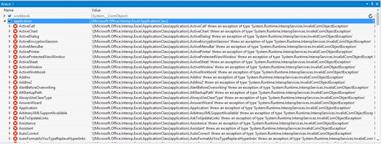Image resolution: width=381 pixels, height=144 pixels.
Task: Select the application row name
Action: point(23,21)
